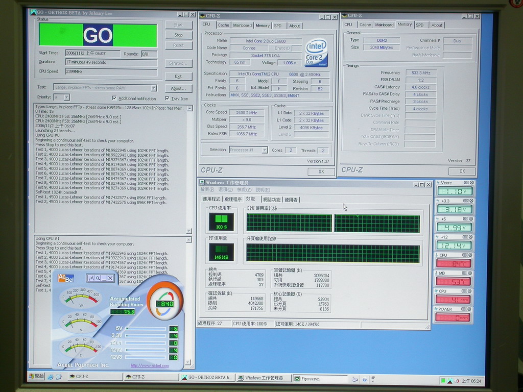Click the CPU Speed field in ORTHOS

111,71
